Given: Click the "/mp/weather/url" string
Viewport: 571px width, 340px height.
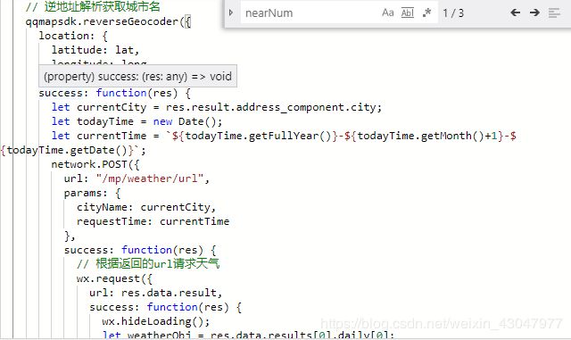Looking at the screenshot, I should pos(150,178).
